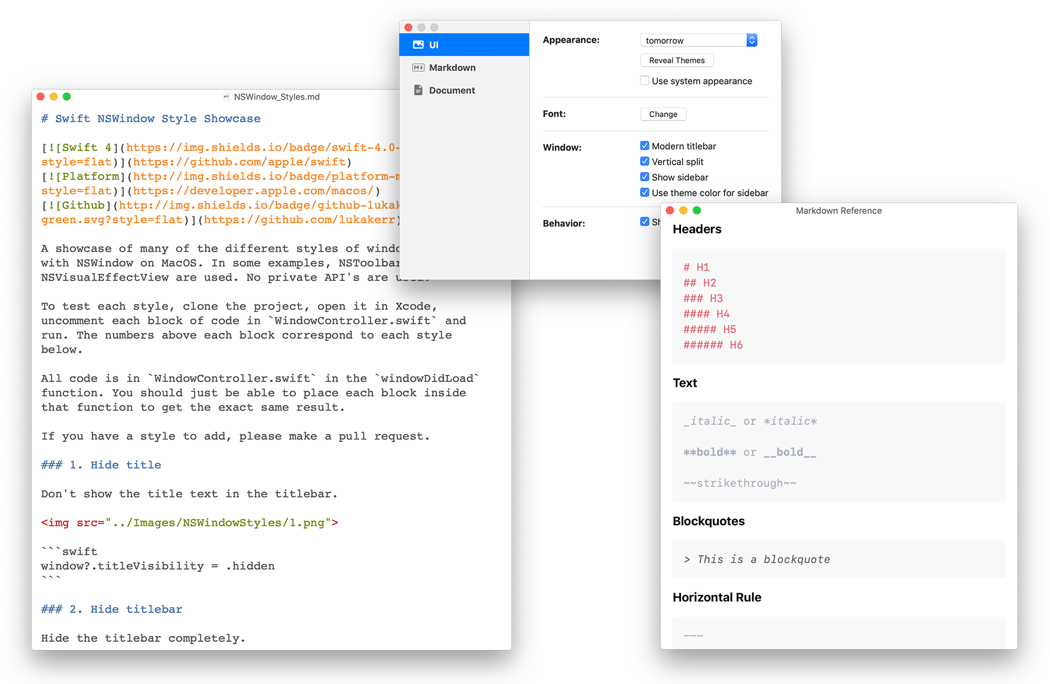Select the UI preferences pane icon
The width and height of the screenshot is (1050, 684).
418,45
